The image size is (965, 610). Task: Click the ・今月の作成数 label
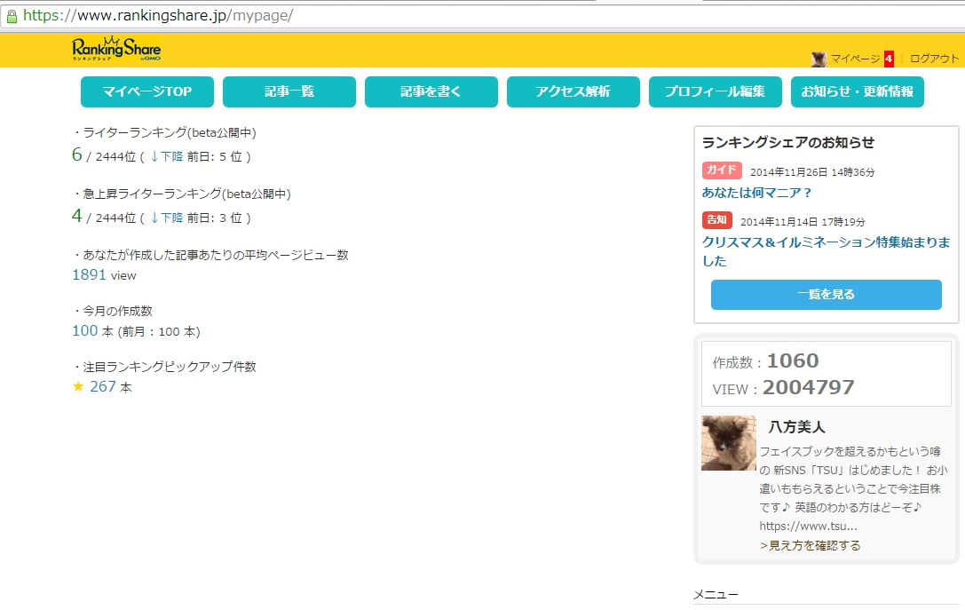coord(113,311)
